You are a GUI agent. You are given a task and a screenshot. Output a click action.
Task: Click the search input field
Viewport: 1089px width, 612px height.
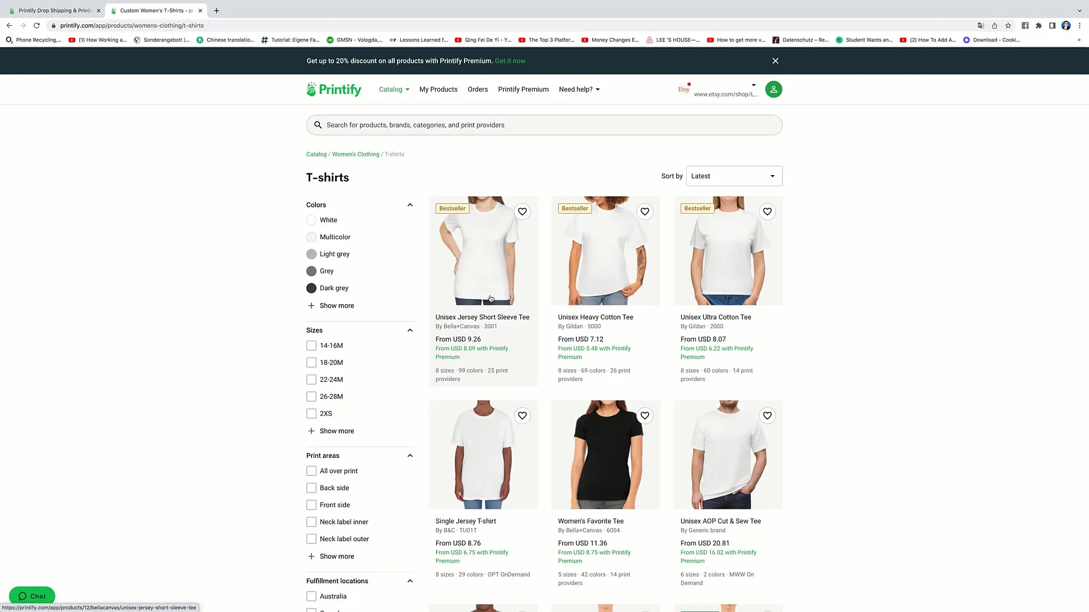[x=544, y=125]
